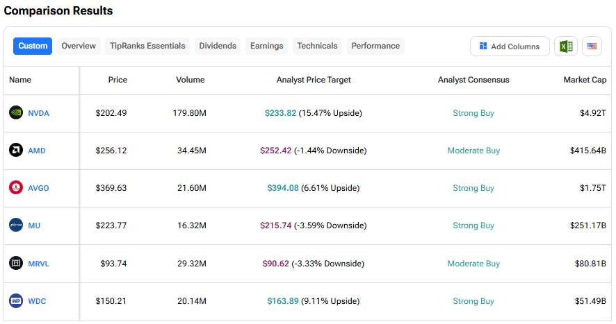Go to the Performance tab

375,46
